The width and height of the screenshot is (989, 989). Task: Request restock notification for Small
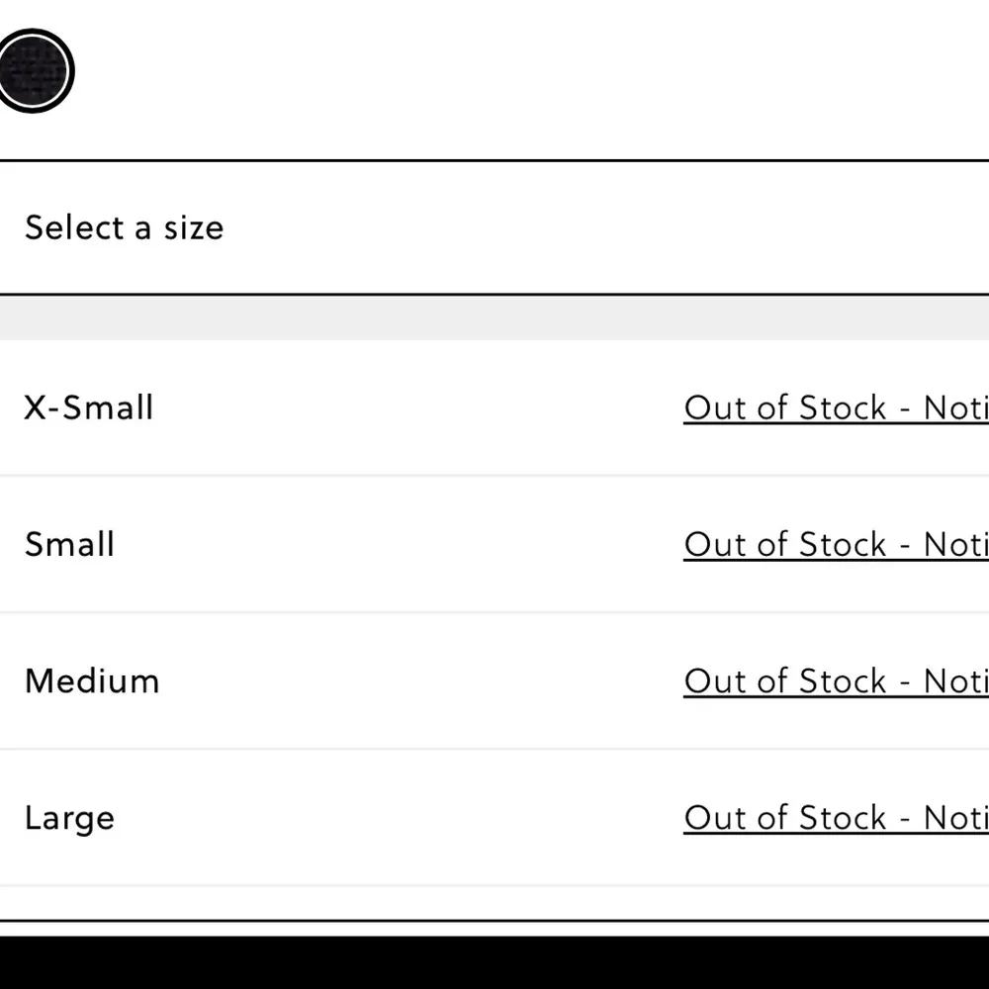point(836,545)
